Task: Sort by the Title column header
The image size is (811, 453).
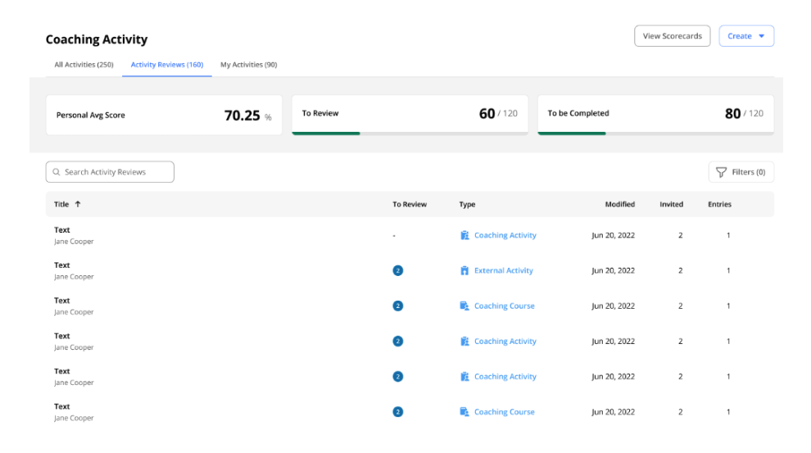Action: pos(61,204)
